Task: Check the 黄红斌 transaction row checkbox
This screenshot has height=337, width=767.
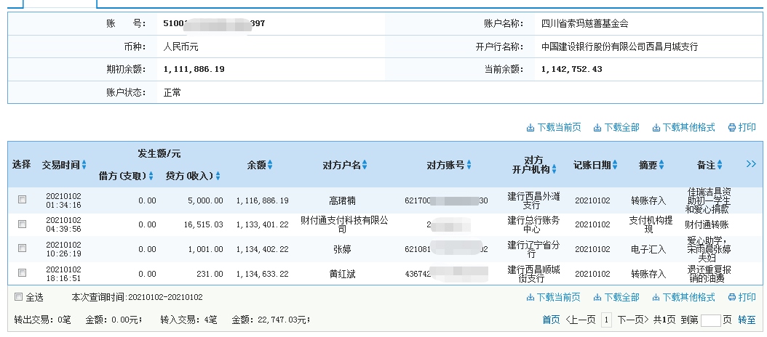Action: (22, 273)
